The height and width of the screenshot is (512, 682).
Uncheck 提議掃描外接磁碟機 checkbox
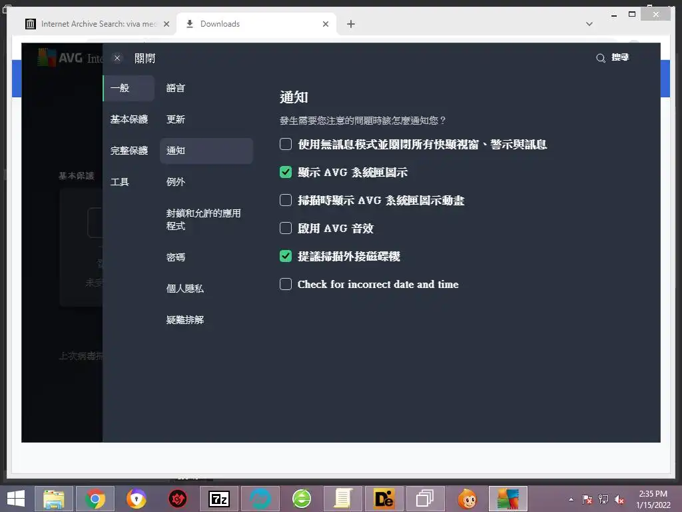pos(286,256)
